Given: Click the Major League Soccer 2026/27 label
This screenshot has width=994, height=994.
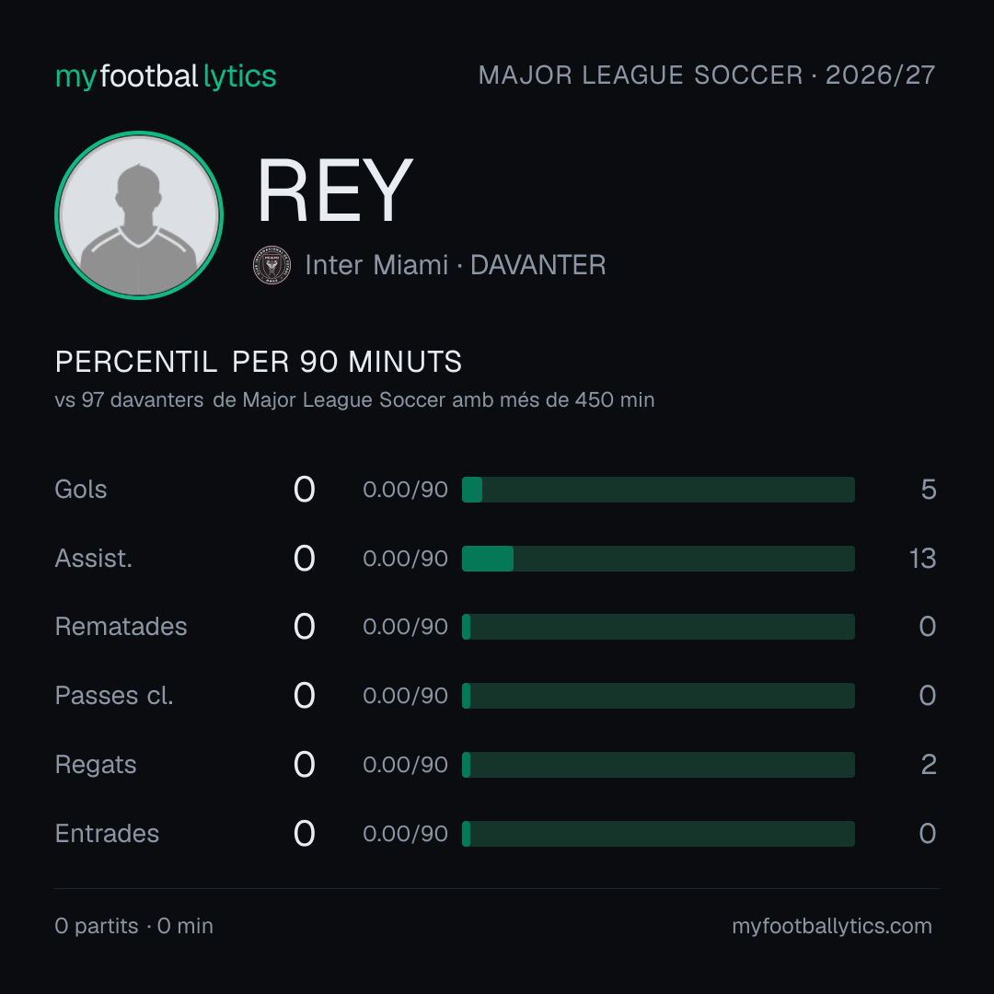Looking at the screenshot, I should (706, 75).
